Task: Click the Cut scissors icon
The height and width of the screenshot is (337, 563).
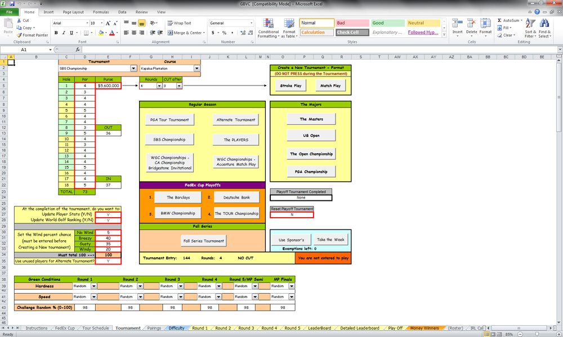Action: coord(19,20)
